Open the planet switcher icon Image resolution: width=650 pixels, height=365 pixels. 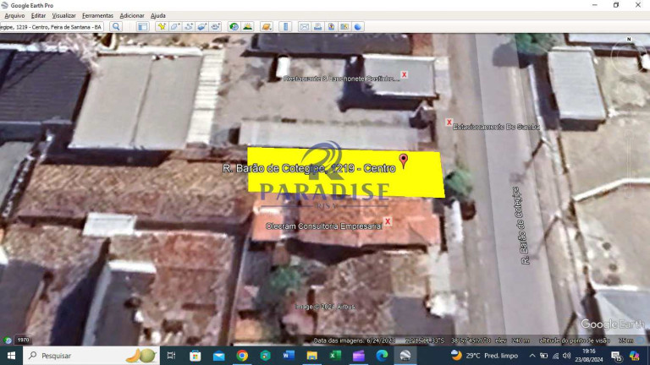(266, 27)
